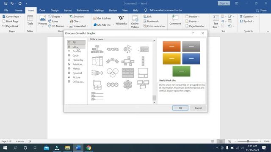The height and width of the screenshot is (152, 271).
Task: Open the Footer dropdown
Action: coord(192,22)
